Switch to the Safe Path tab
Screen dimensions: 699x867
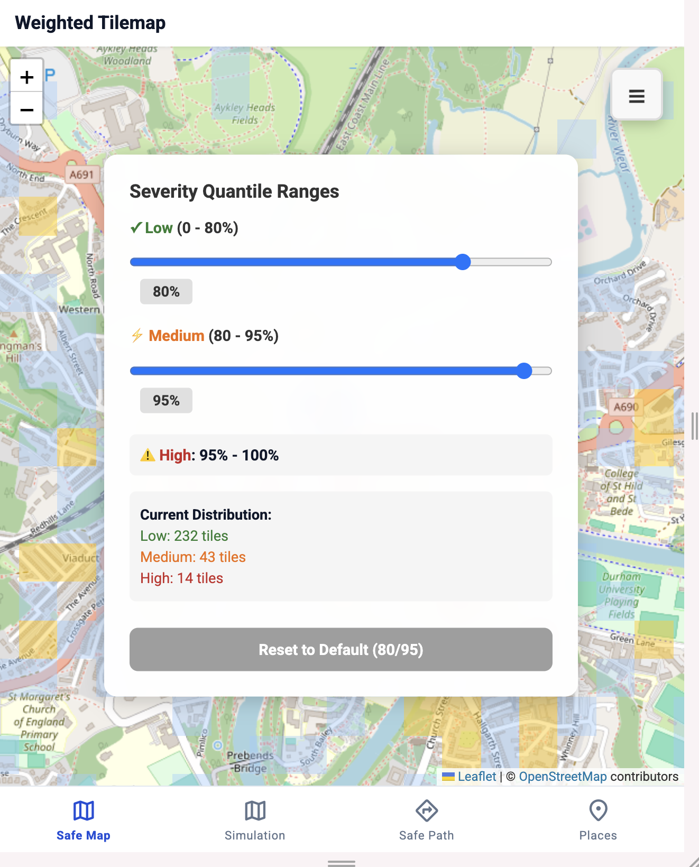coord(426,835)
